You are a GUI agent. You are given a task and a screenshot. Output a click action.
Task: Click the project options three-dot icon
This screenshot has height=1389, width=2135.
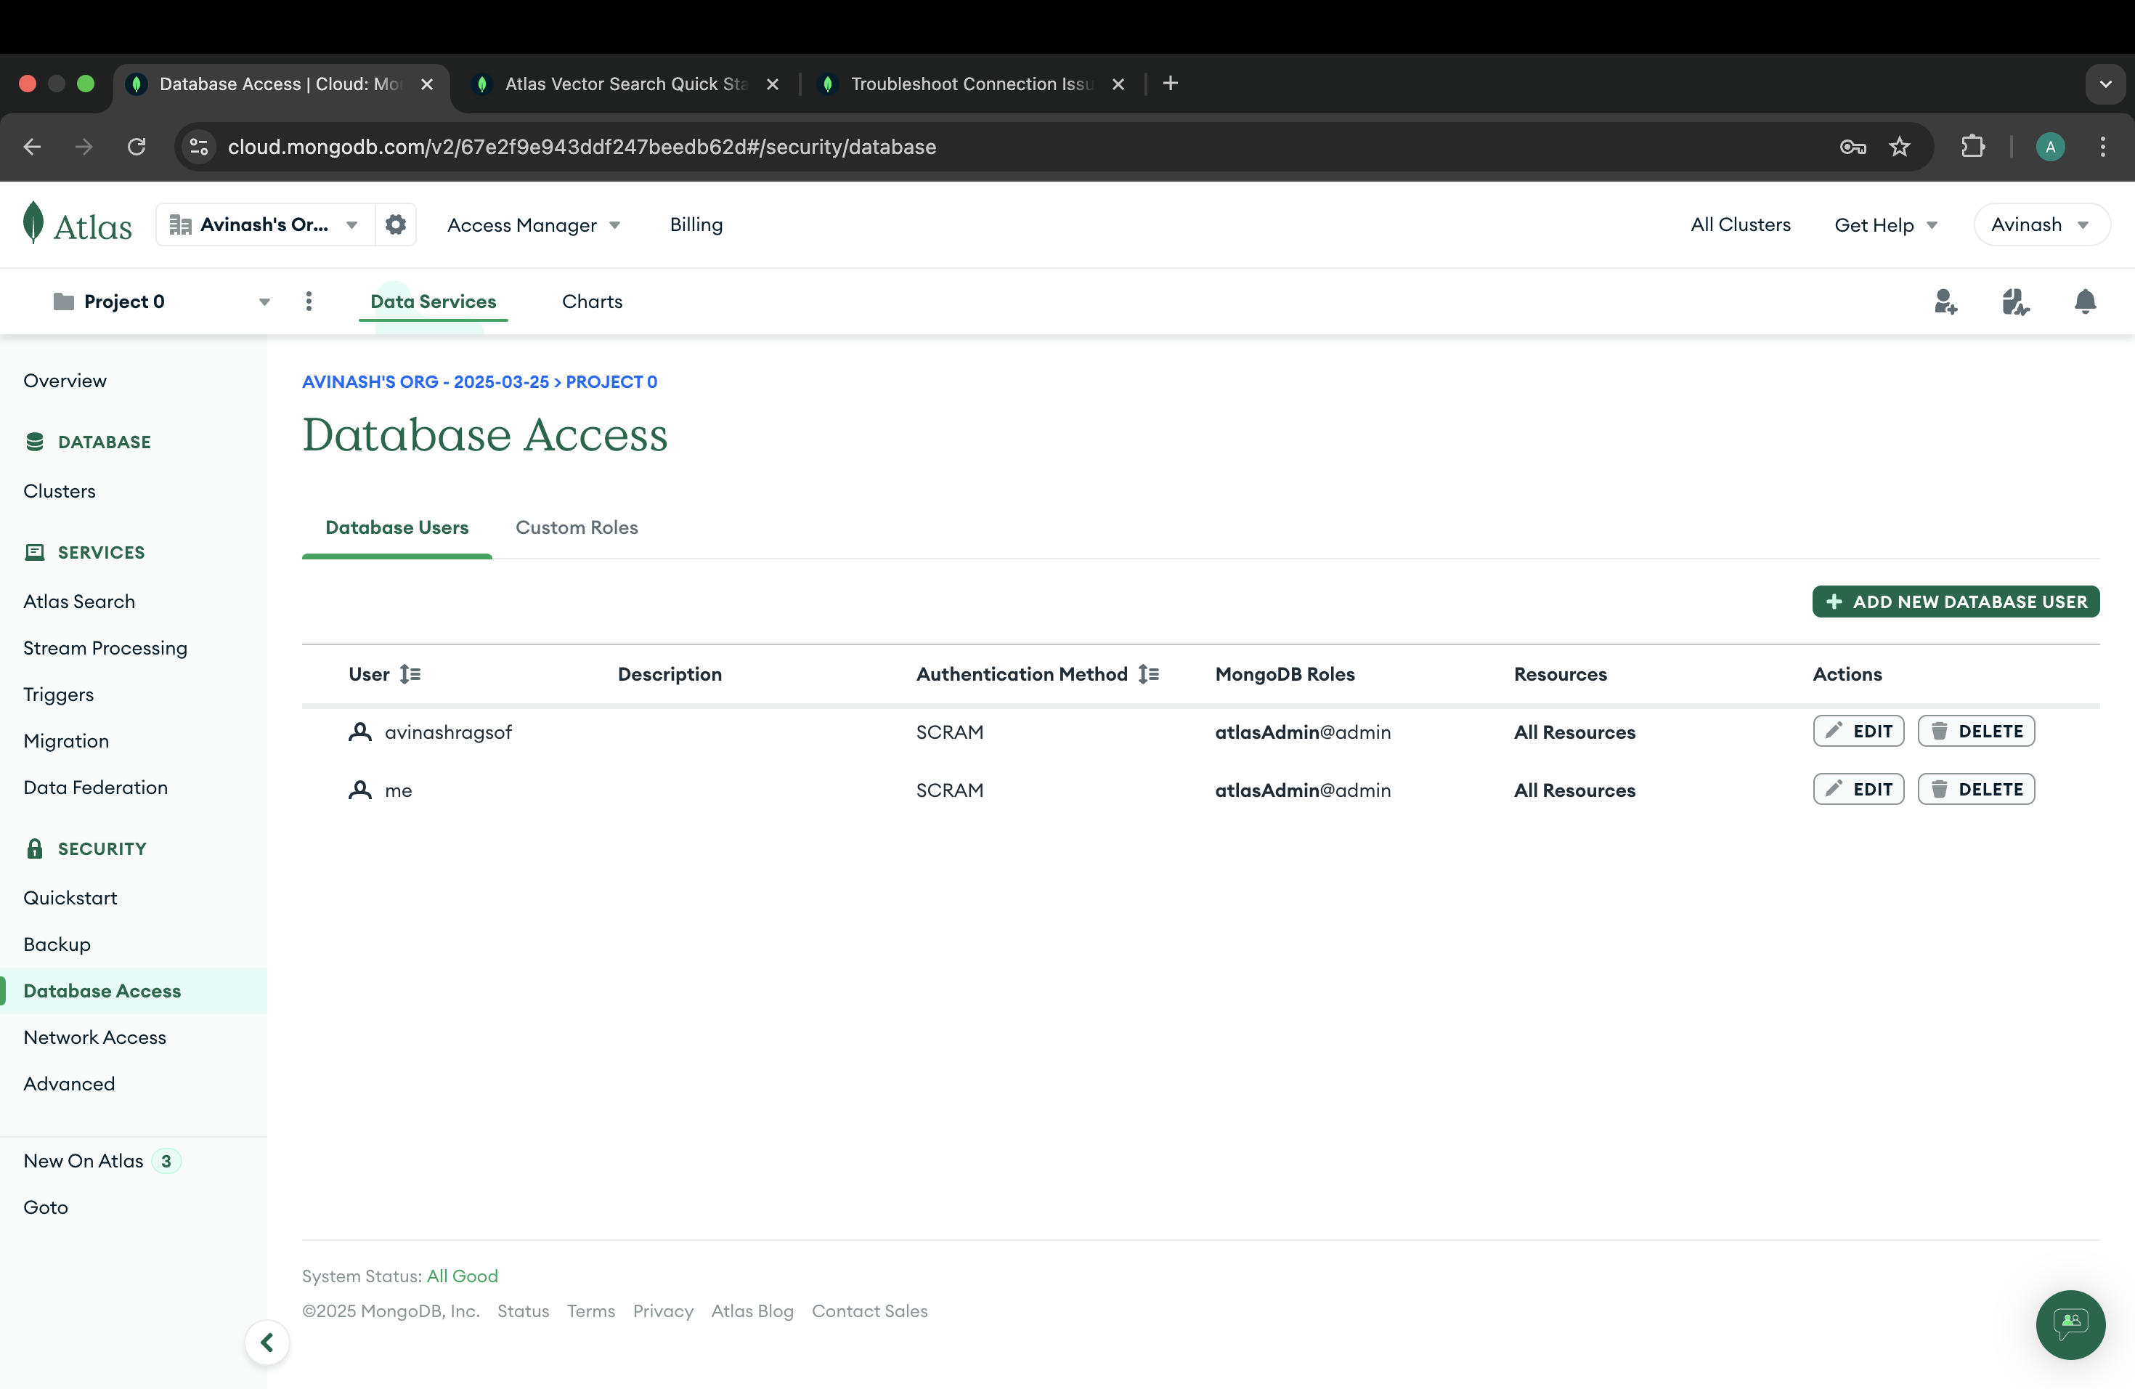tap(309, 301)
